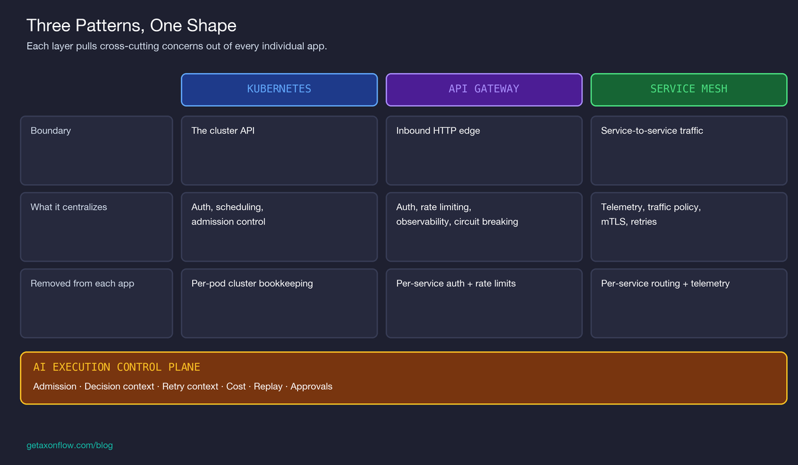Click the 'Auth, rate limiting, observability' cell

coord(484,227)
